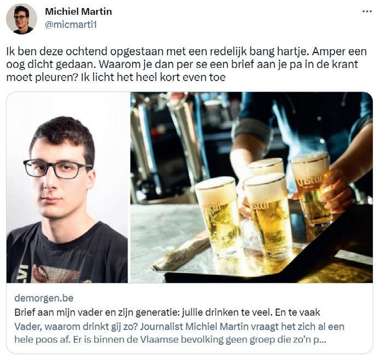Click the display name Michiel Martin

tap(78, 11)
